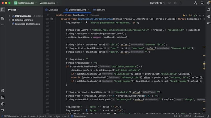Open IDE settings gear
Screen dimensions: 211x118
[209, 3]
